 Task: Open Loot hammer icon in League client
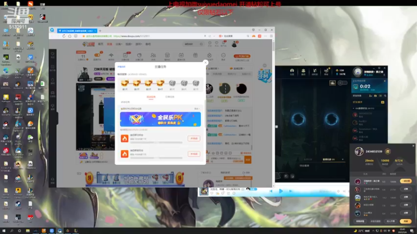coord(315,71)
